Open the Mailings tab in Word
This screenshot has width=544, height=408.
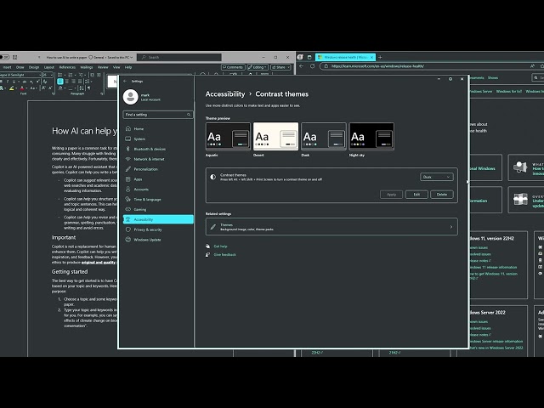pyautogui.click(x=87, y=67)
